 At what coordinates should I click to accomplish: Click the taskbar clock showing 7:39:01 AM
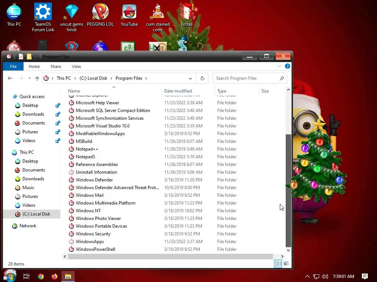point(343,276)
